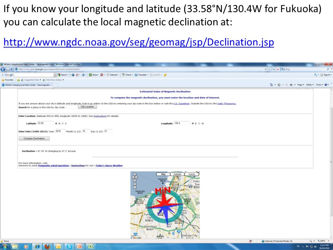Open Sidewiki in the Google toolbar
Image resolution: width=333 pixels, height=250 pixels.
point(112,75)
